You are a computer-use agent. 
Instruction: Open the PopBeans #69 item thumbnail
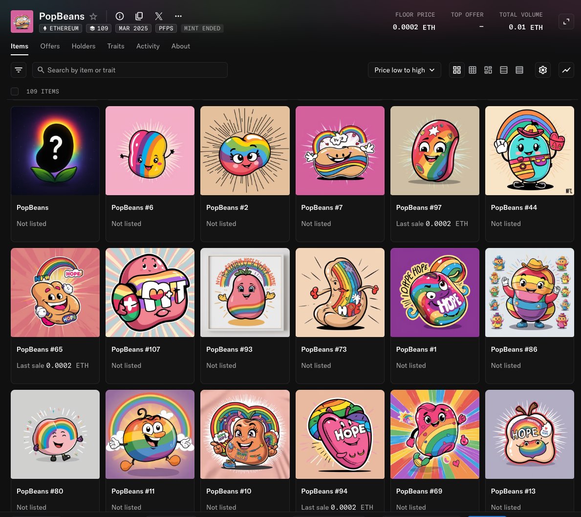pyautogui.click(x=434, y=434)
